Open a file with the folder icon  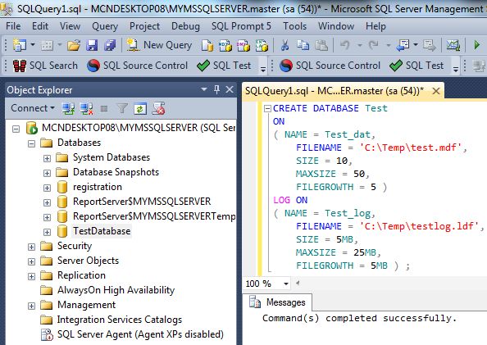click(74, 45)
